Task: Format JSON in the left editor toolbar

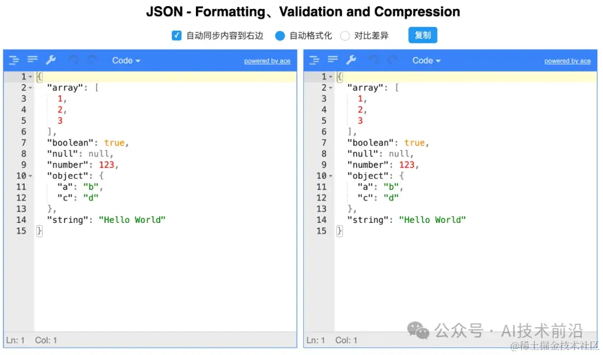Action: click(x=14, y=60)
